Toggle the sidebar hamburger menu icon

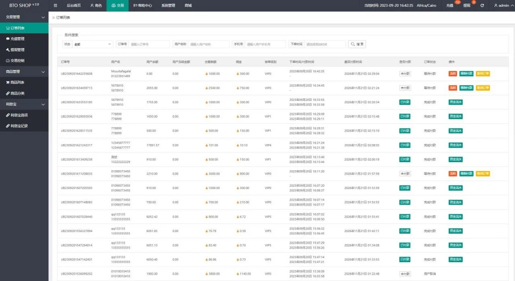(x=55, y=6)
